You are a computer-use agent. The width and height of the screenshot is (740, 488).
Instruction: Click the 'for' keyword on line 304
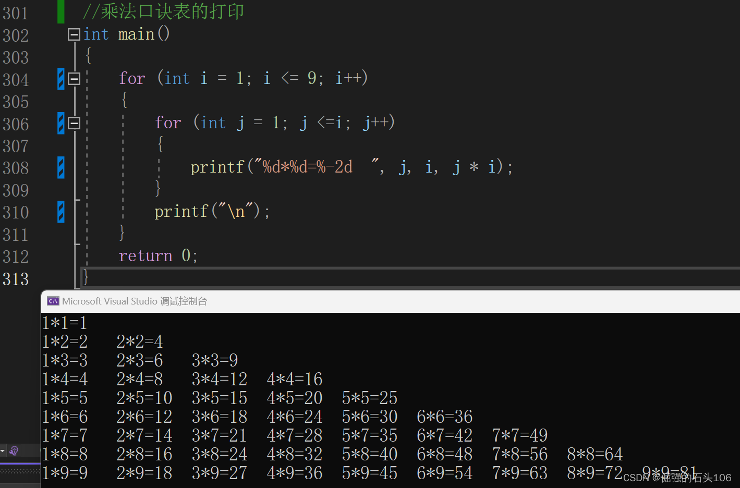pyautogui.click(x=132, y=78)
